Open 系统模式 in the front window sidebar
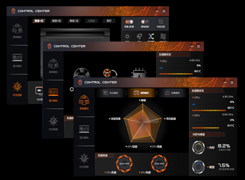 (84, 102)
